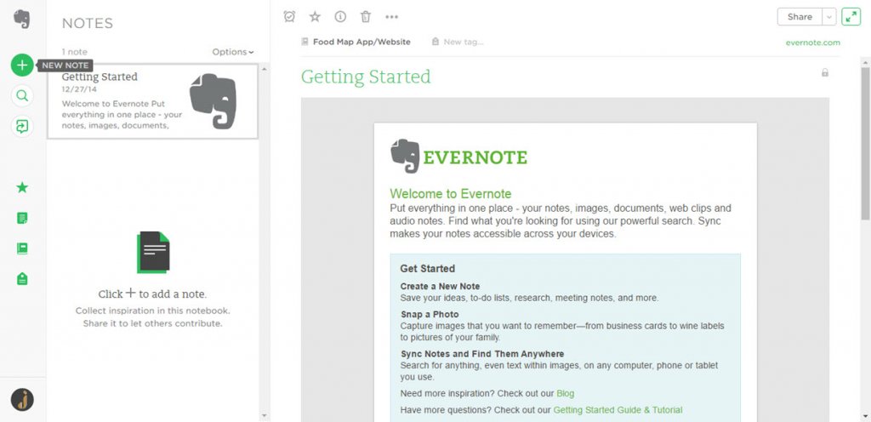Show note info with the i icon
This screenshot has width=871, height=422.
[x=340, y=17]
